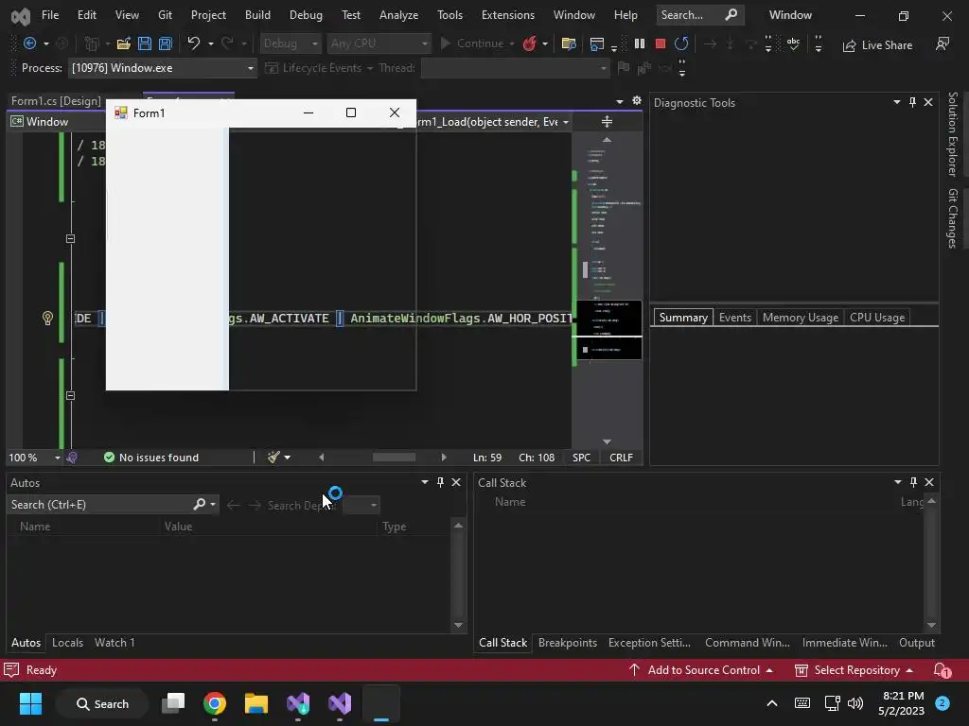Open notifications bell in status bar
The height and width of the screenshot is (726, 969).
(x=942, y=670)
